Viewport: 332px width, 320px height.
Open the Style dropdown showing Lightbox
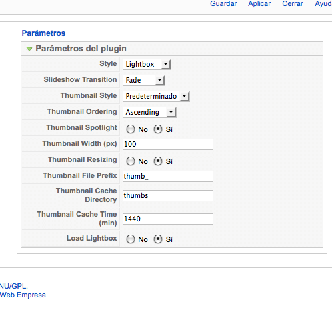click(x=147, y=65)
